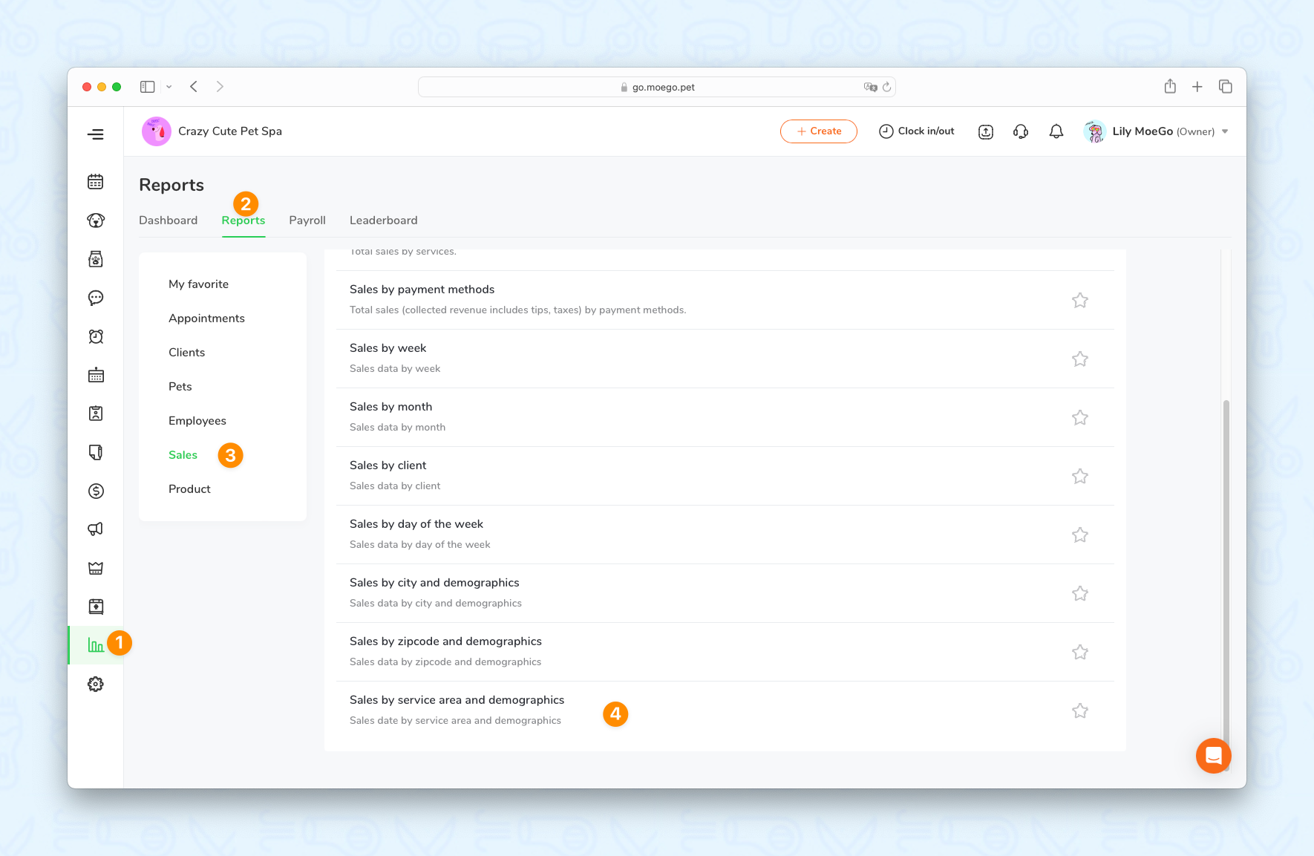Open the orange chat widget button

coord(1214,756)
